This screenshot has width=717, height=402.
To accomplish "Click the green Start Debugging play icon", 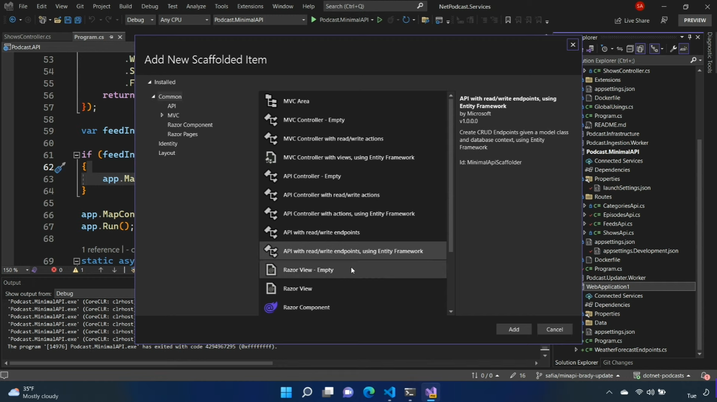I will coord(314,20).
